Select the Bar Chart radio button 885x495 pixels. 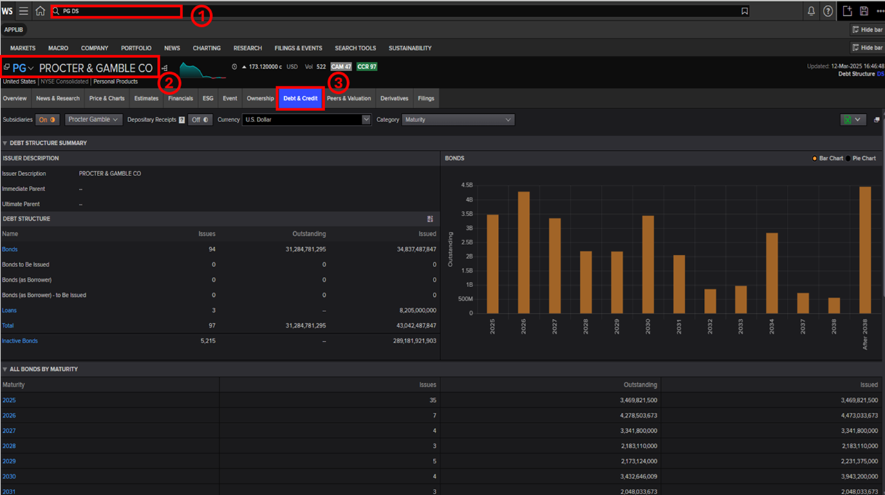coord(815,158)
